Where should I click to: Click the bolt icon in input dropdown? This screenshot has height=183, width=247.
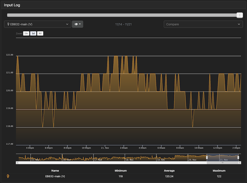point(8,24)
